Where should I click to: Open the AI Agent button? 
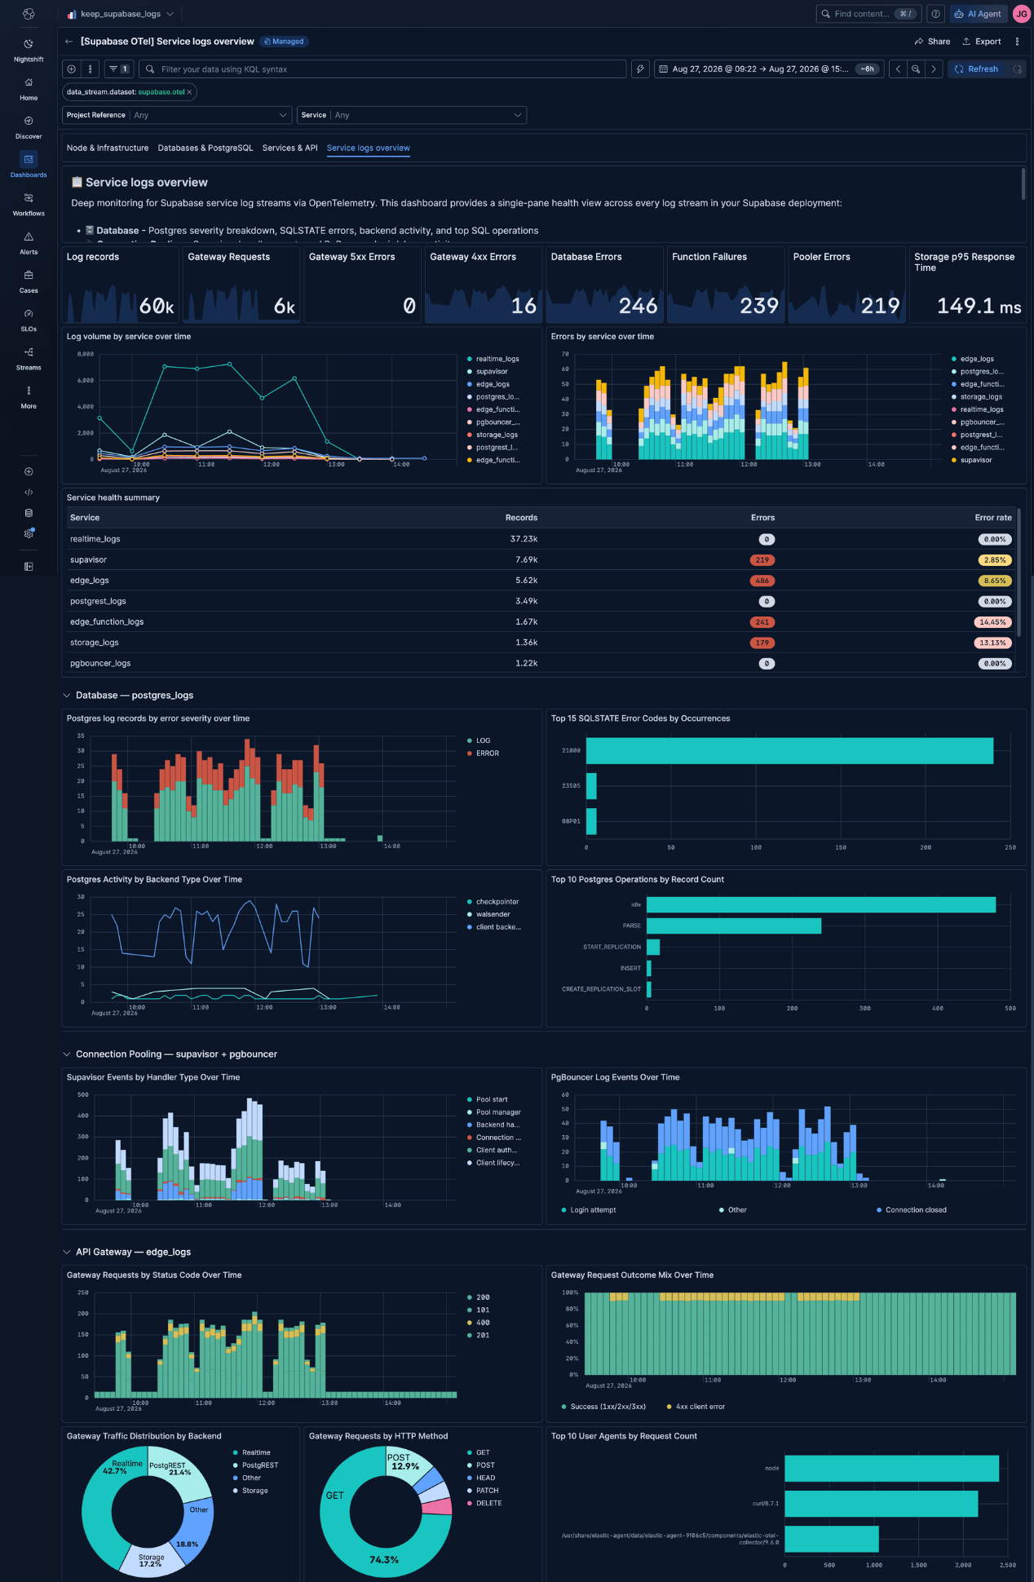(x=978, y=14)
